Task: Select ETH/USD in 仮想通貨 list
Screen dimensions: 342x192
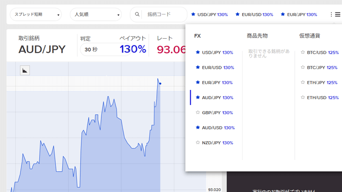Action: coord(323,97)
